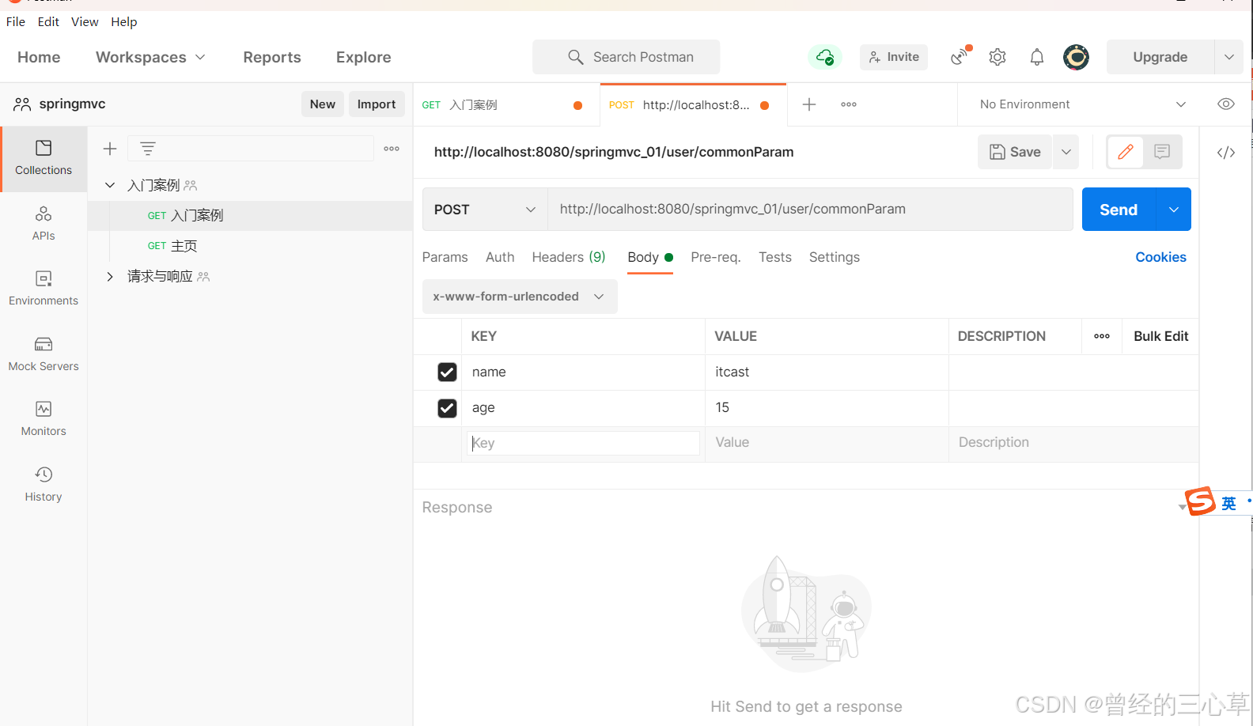Viewport: 1253px width, 726px height.
Task: Open the Mock Servers sidebar panel
Action: (44, 354)
